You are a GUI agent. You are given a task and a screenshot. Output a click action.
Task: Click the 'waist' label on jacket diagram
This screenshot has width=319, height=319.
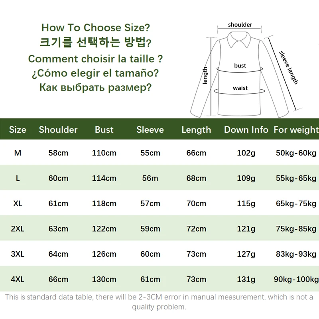coord(240,88)
